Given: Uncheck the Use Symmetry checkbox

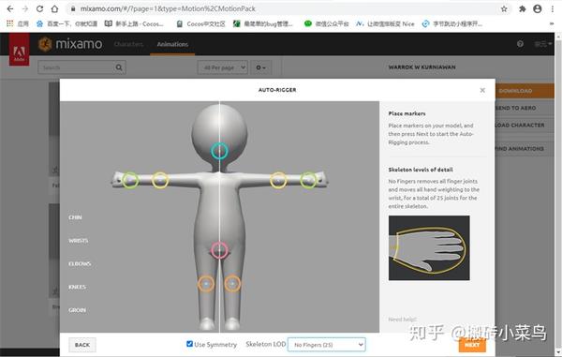Looking at the screenshot, I should point(189,344).
